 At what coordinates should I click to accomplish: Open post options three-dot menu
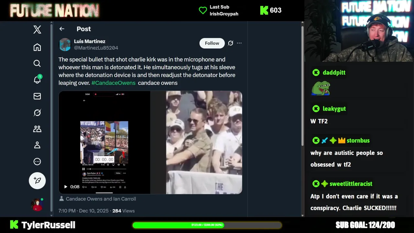239,43
